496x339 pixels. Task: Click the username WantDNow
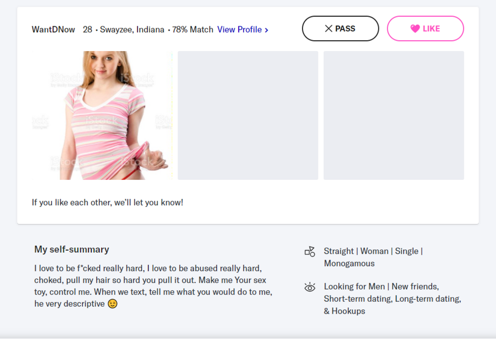[x=54, y=30]
